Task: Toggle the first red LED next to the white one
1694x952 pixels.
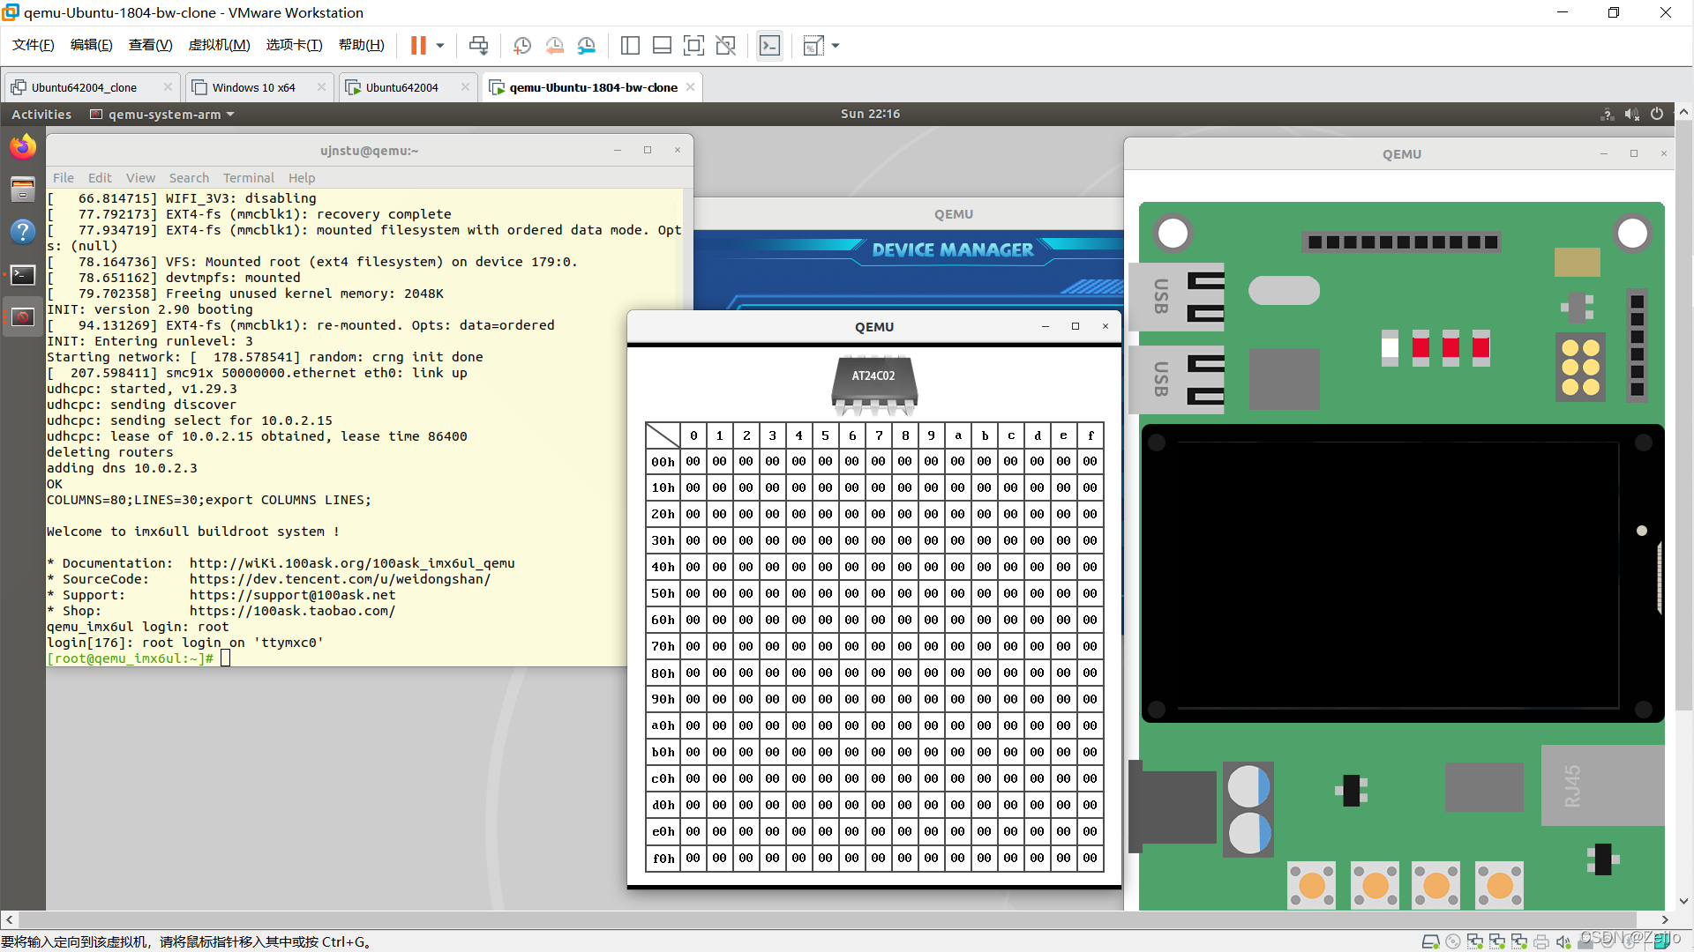Action: coord(1420,347)
